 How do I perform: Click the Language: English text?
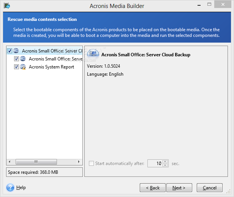(x=105, y=74)
